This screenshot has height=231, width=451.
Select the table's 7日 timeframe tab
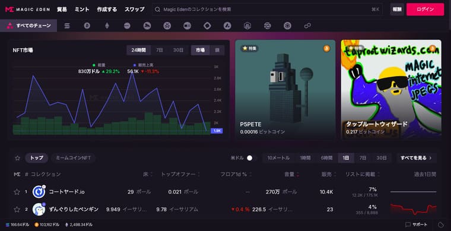coord(363,158)
